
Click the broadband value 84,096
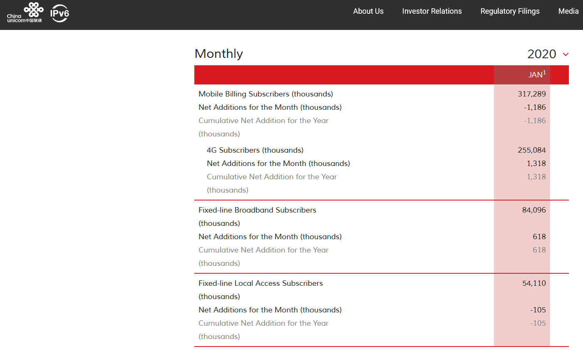[534, 210]
